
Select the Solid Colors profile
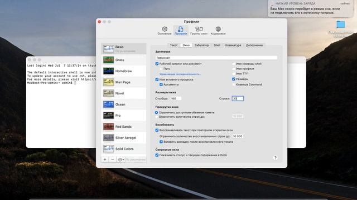click(x=124, y=149)
